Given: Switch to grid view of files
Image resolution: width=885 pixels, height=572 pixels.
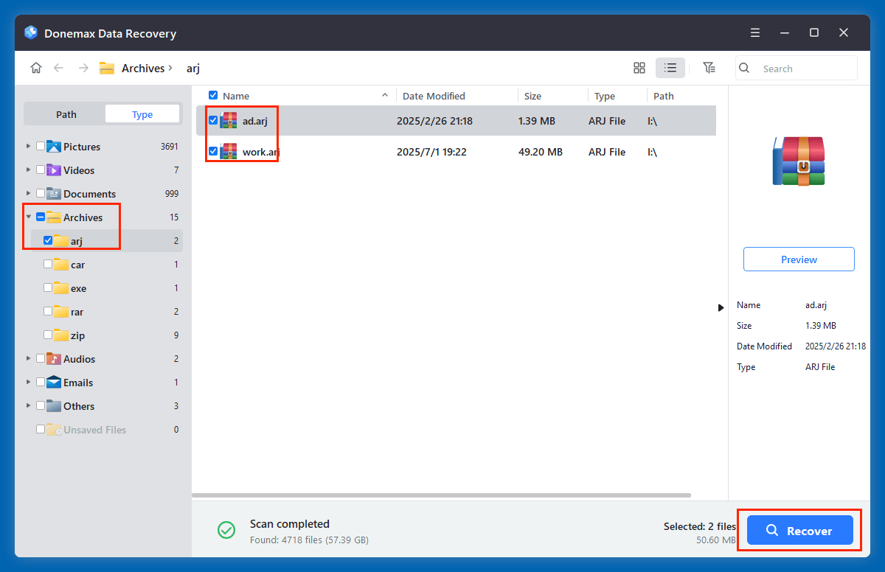Looking at the screenshot, I should pos(639,67).
